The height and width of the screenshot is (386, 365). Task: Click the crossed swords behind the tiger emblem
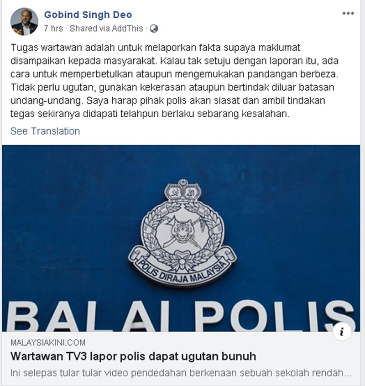[x=183, y=231]
